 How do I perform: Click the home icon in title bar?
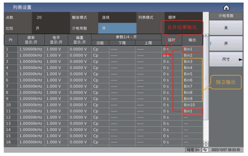[226, 7]
